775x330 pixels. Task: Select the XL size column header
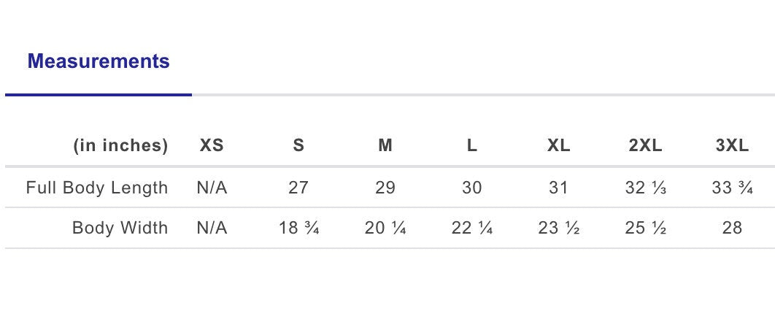point(558,145)
